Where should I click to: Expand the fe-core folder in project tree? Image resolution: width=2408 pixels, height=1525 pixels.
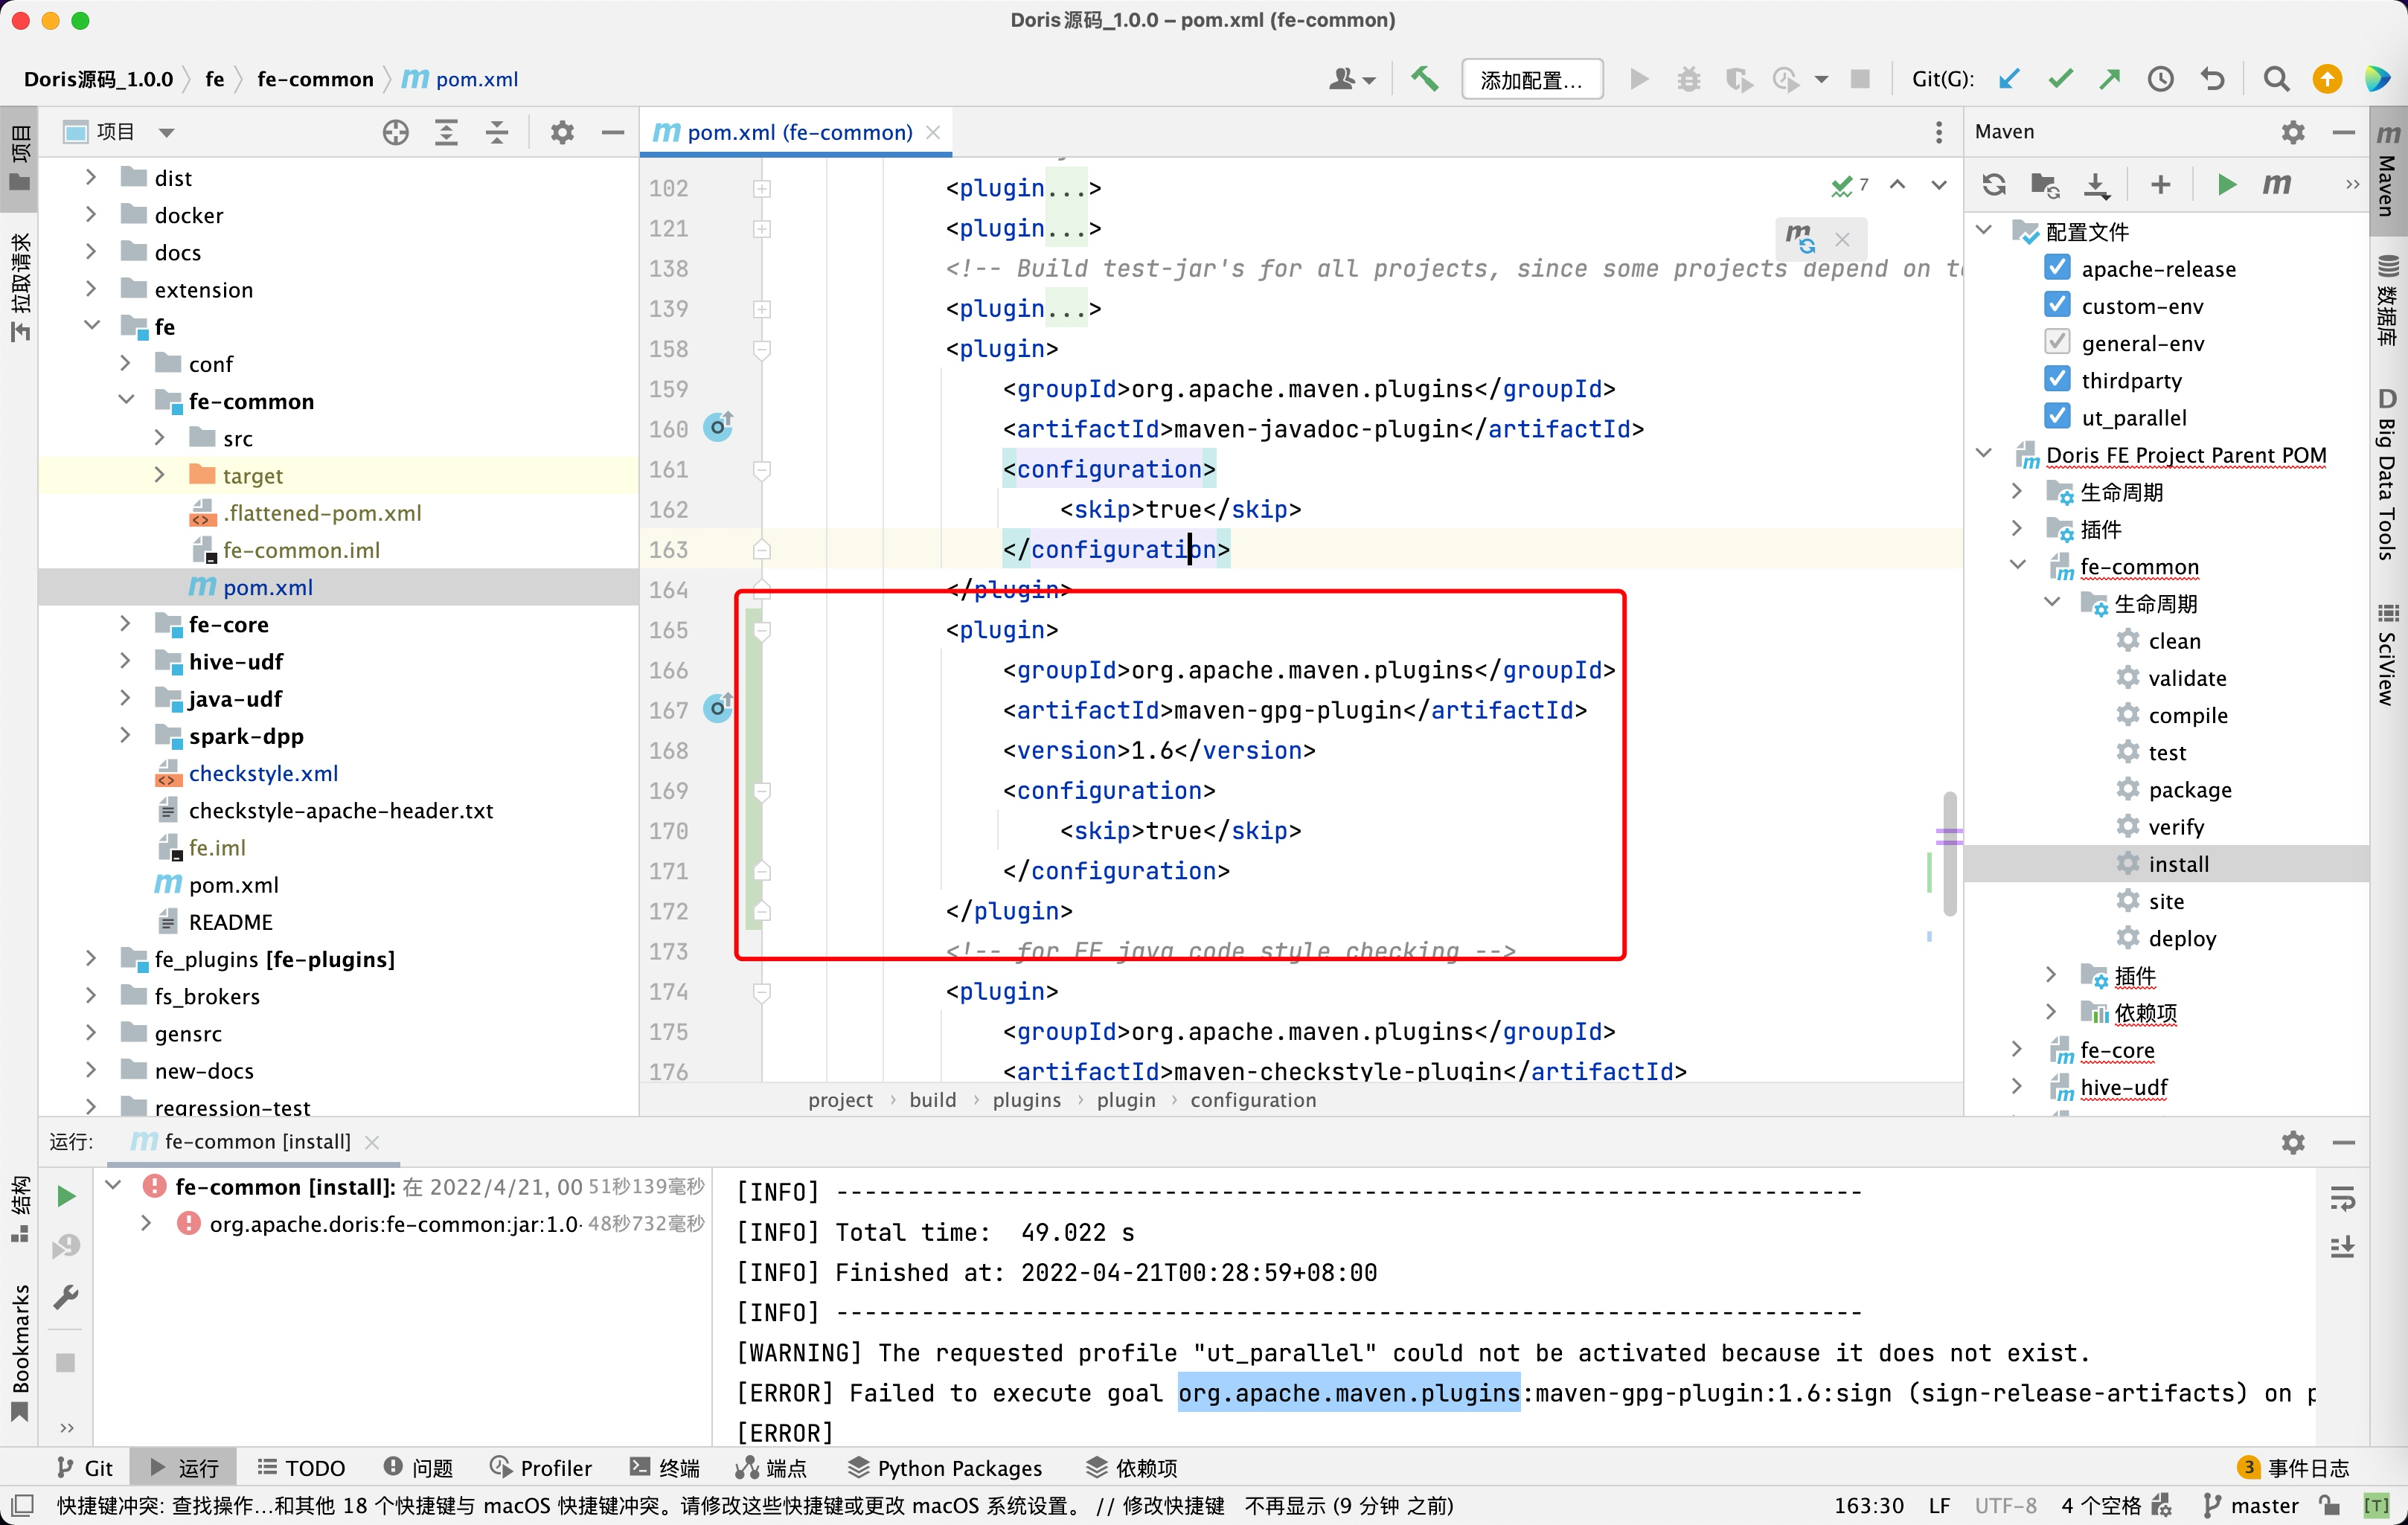(125, 624)
